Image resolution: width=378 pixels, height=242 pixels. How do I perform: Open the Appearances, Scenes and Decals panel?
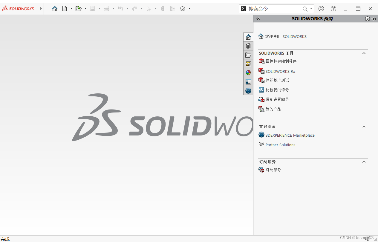click(248, 73)
